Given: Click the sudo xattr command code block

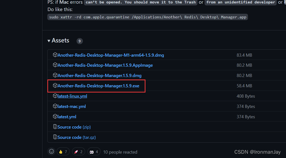Looking at the screenshot, I should [x=147, y=17].
